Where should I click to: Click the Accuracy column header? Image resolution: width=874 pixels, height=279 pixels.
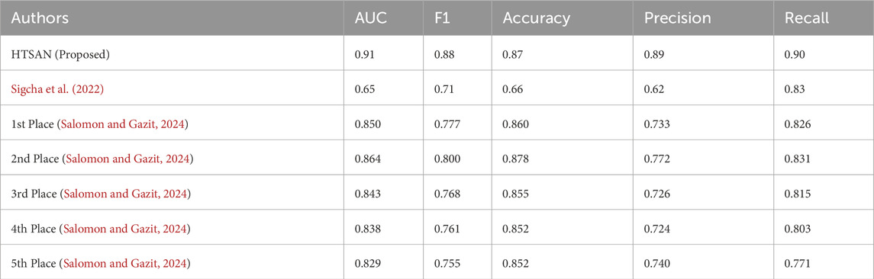pyautogui.click(x=536, y=18)
